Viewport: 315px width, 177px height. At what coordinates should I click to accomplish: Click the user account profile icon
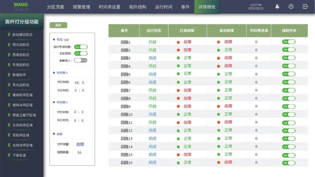tap(291, 6)
